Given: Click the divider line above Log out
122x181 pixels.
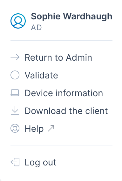Looking at the screenshot, I should pos(61,145).
